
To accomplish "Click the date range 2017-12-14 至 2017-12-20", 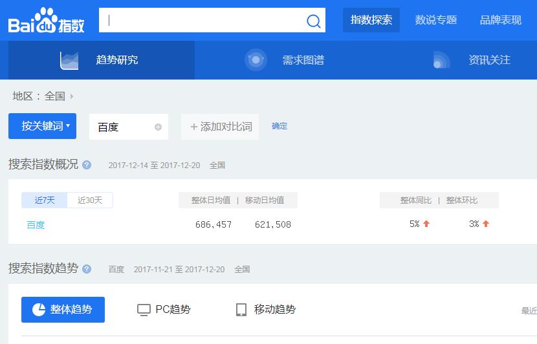I will coord(154,166).
